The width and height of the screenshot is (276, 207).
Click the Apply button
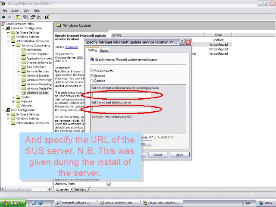[x=180, y=154]
